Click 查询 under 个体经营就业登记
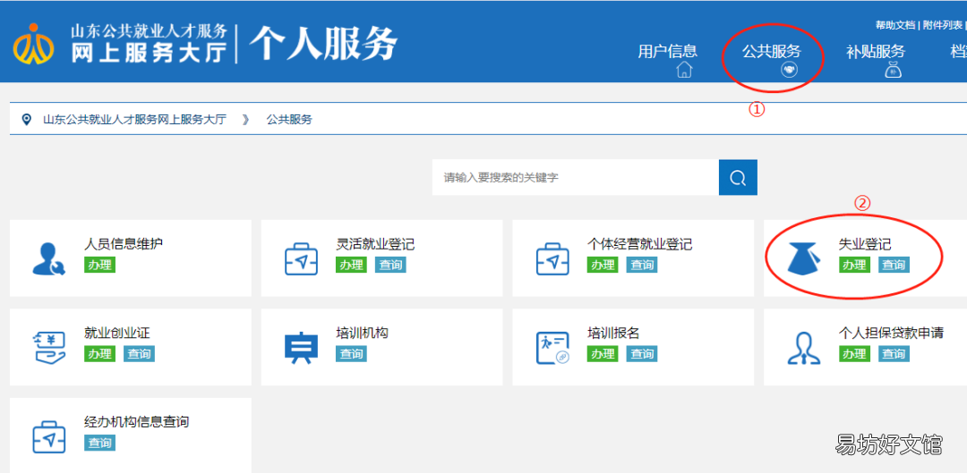Viewport: 967px width, 473px height. 642,265
